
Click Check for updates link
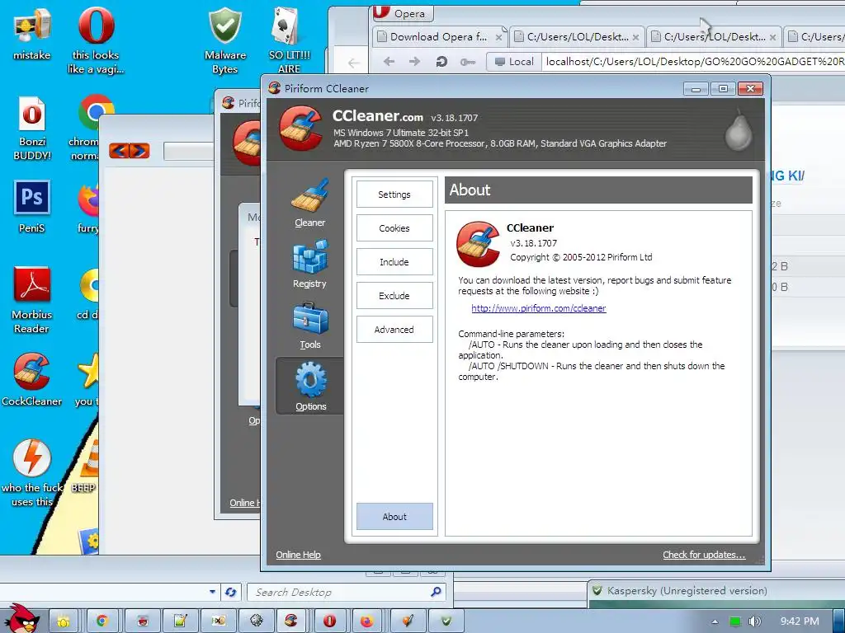[704, 555]
